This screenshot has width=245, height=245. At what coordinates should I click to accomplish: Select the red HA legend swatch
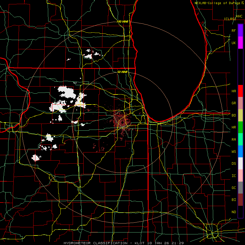pyautogui.click(x=240, y=91)
